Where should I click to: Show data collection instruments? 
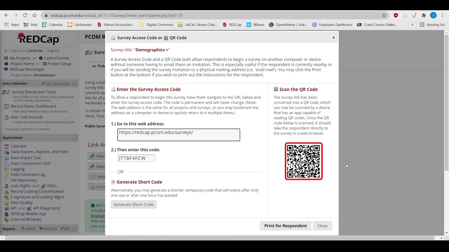pyautogui.click(x=28, y=129)
